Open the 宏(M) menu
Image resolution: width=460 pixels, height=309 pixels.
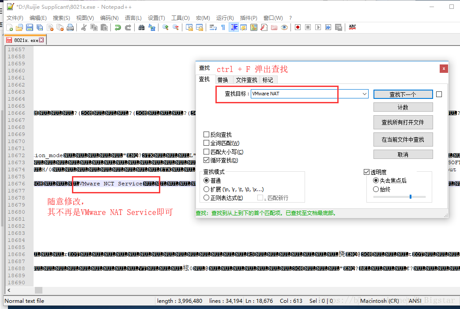click(203, 18)
